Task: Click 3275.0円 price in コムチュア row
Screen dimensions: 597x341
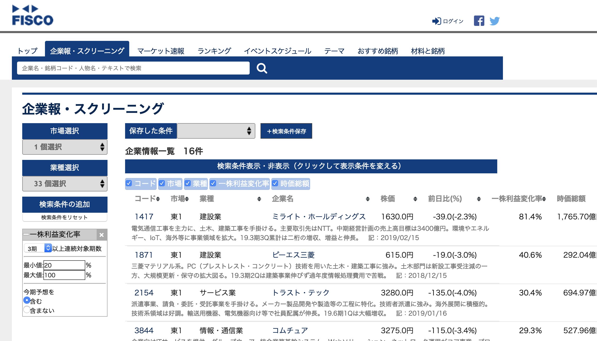Action: point(397,330)
